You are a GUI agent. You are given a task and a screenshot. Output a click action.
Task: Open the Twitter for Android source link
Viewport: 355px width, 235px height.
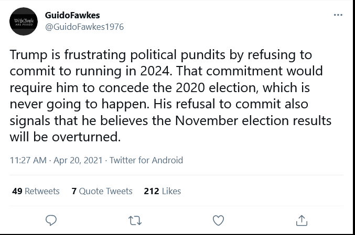146,160
